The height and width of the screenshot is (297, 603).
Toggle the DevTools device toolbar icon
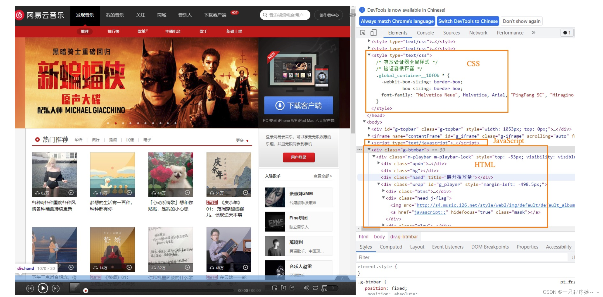click(373, 33)
